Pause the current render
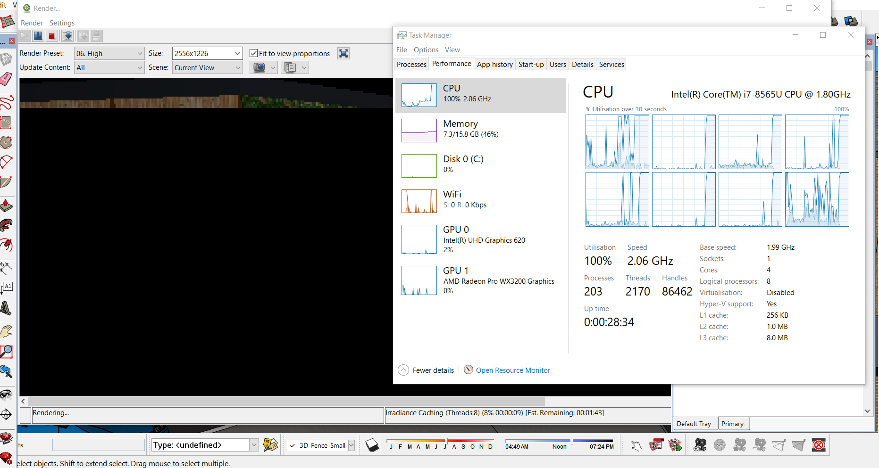Image resolution: width=879 pixels, height=468 pixels. pos(38,35)
